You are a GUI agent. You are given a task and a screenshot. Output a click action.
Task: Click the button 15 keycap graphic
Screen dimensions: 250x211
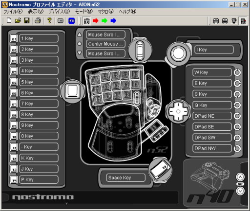point(160,170)
